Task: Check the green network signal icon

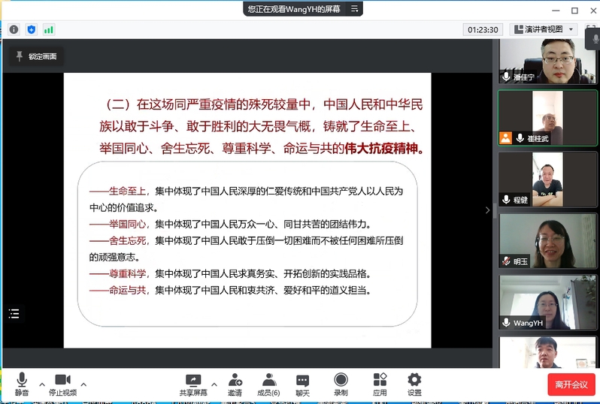Action: pyautogui.click(x=48, y=29)
